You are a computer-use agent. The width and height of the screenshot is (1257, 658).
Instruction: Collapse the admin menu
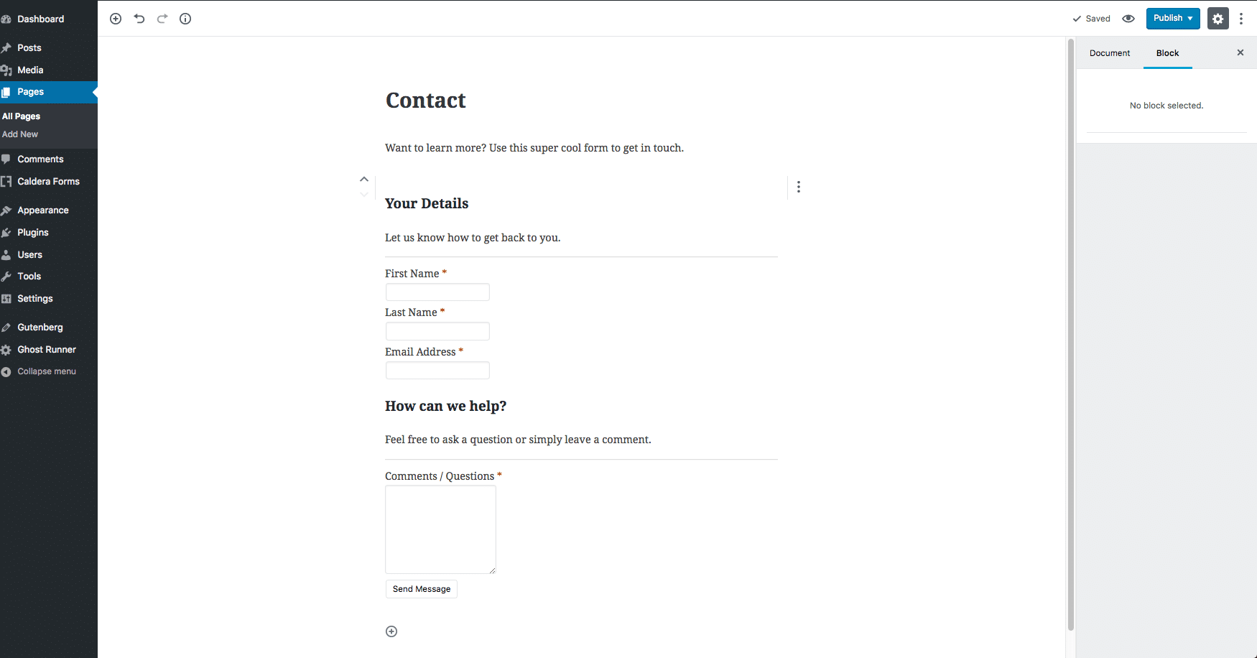pos(47,371)
